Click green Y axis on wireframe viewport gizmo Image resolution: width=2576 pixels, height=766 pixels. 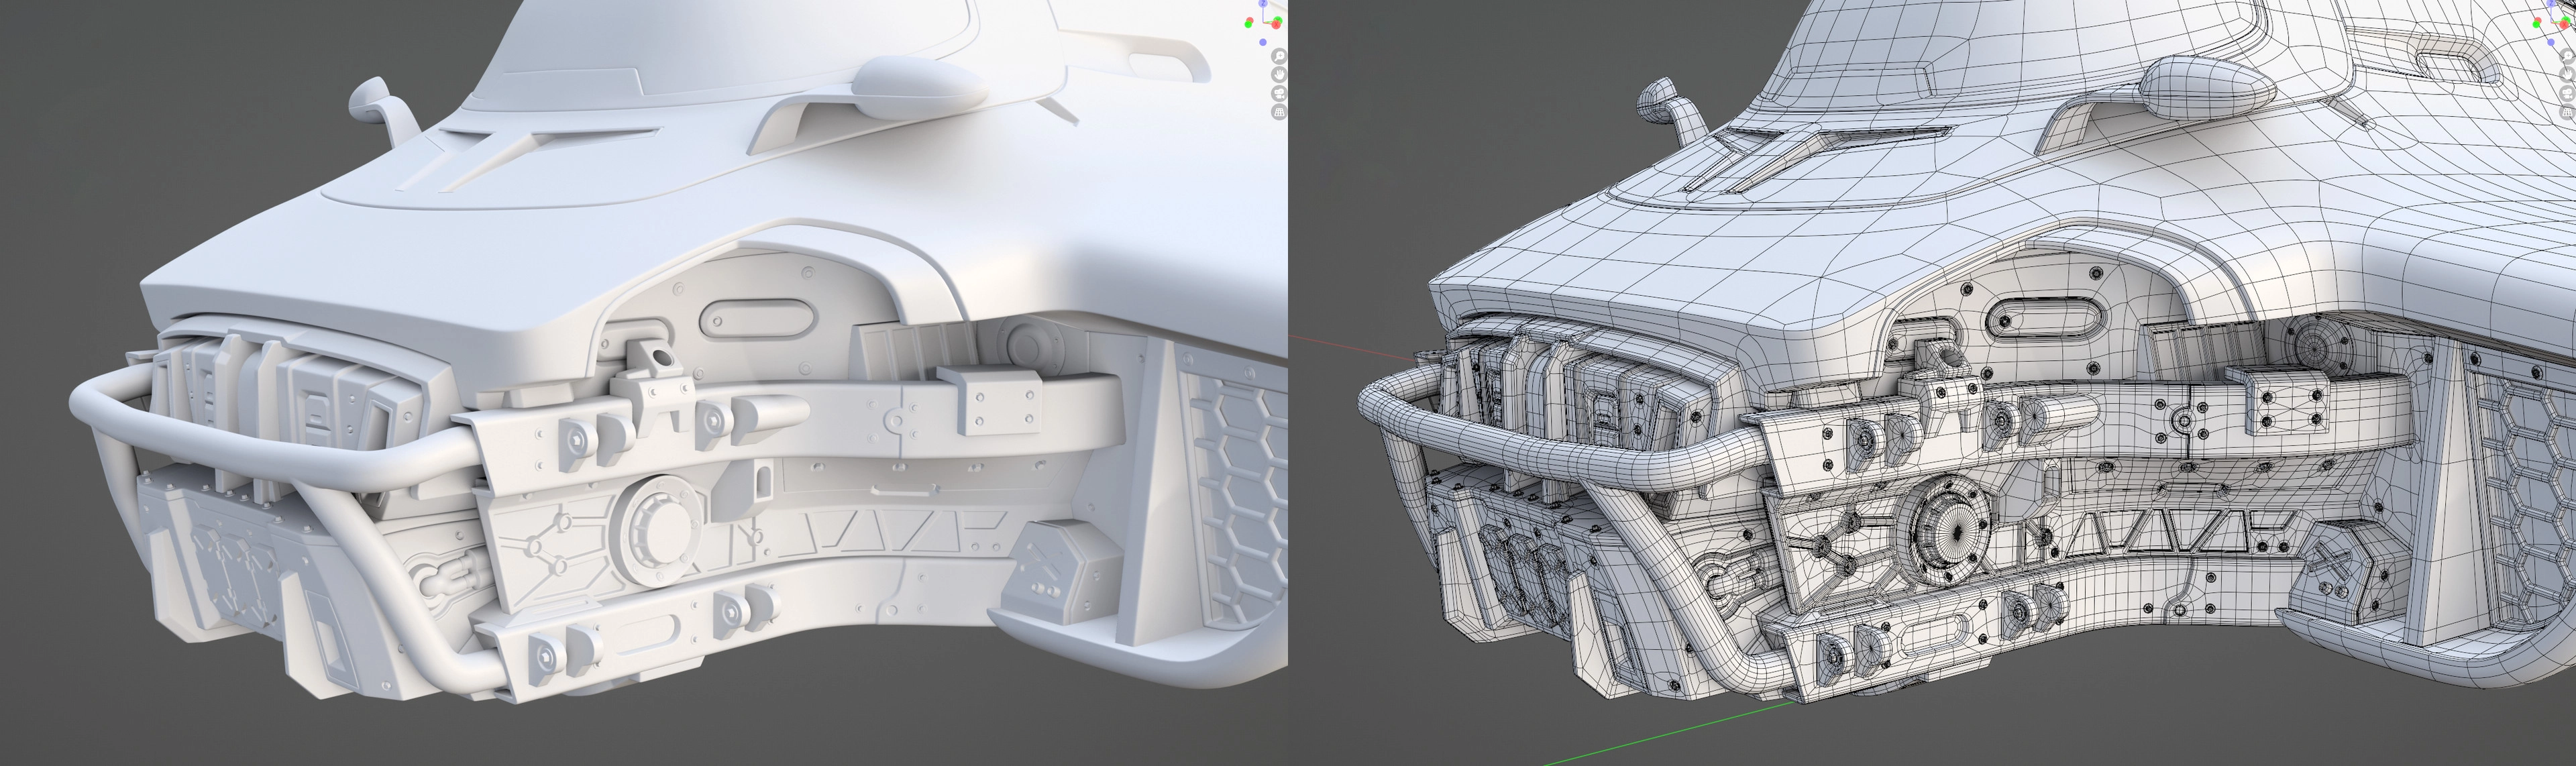(x=2567, y=19)
